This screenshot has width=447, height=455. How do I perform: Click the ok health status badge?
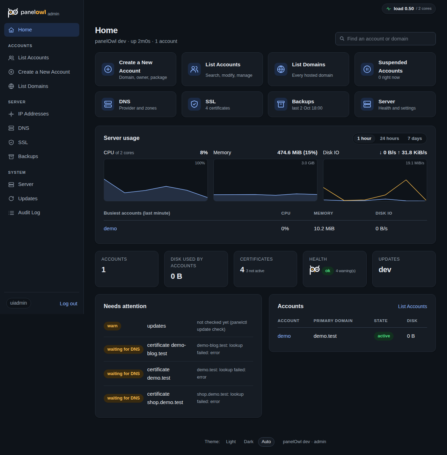(328, 271)
